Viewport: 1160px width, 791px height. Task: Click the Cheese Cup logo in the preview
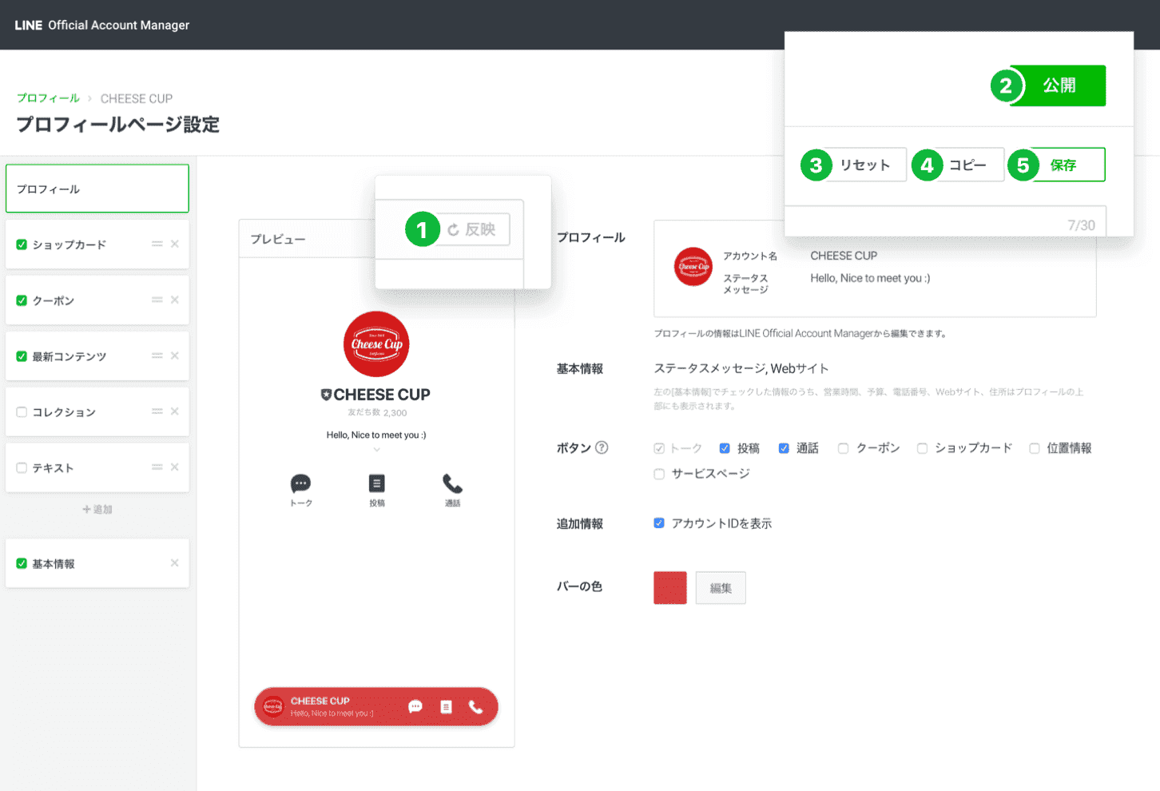pos(376,344)
